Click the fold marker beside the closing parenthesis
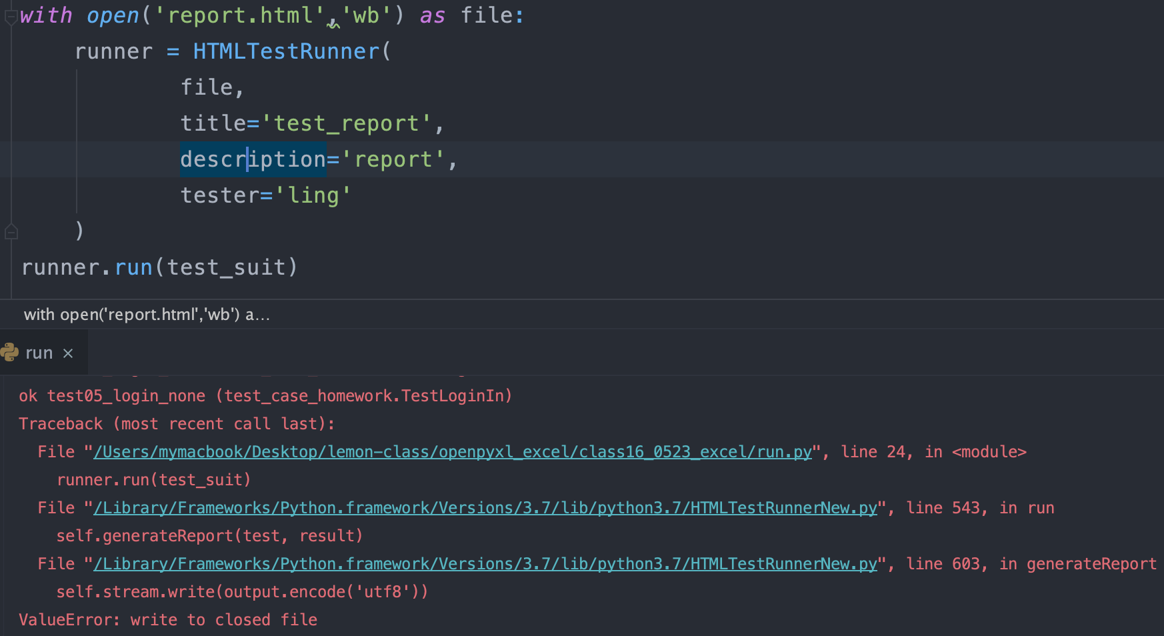 coord(11,231)
